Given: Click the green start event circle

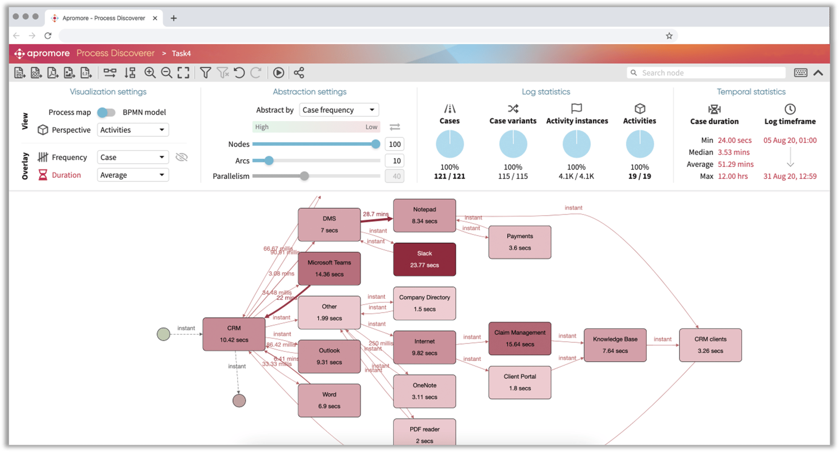Looking at the screenshot, I should 164,334.
